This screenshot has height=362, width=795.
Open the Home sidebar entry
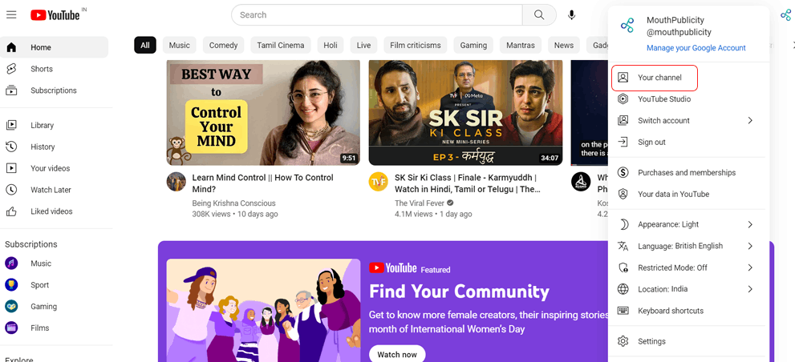coord(55,47)
